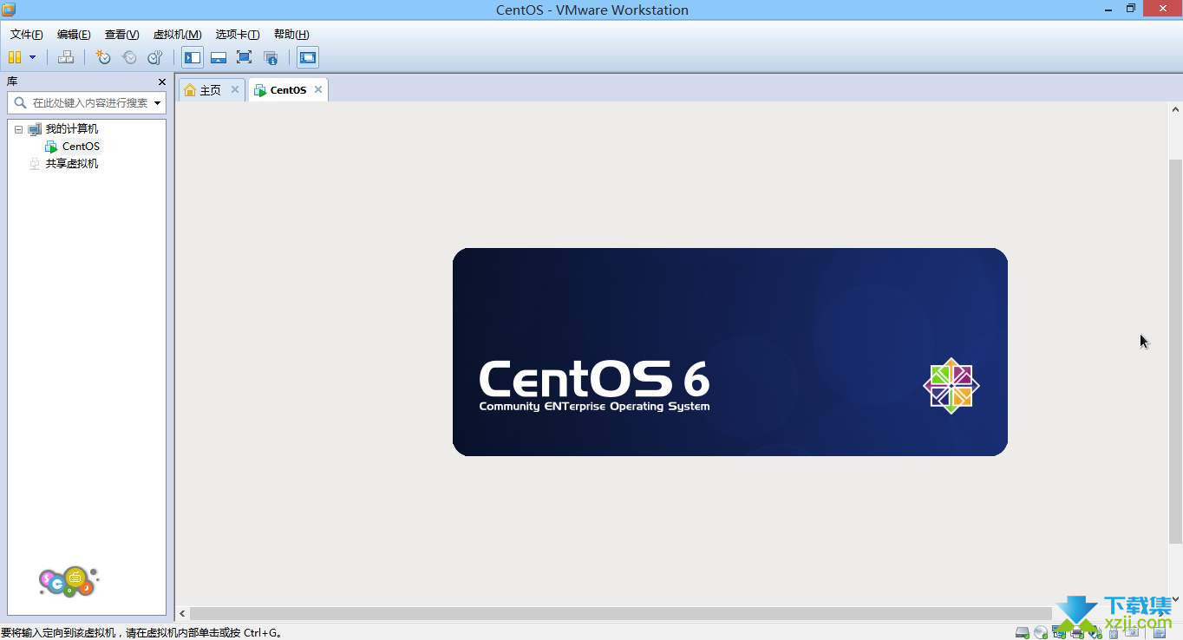Open the 编辑(E) menu
This screenshot has height=640, width=1183.
point(74,35)
